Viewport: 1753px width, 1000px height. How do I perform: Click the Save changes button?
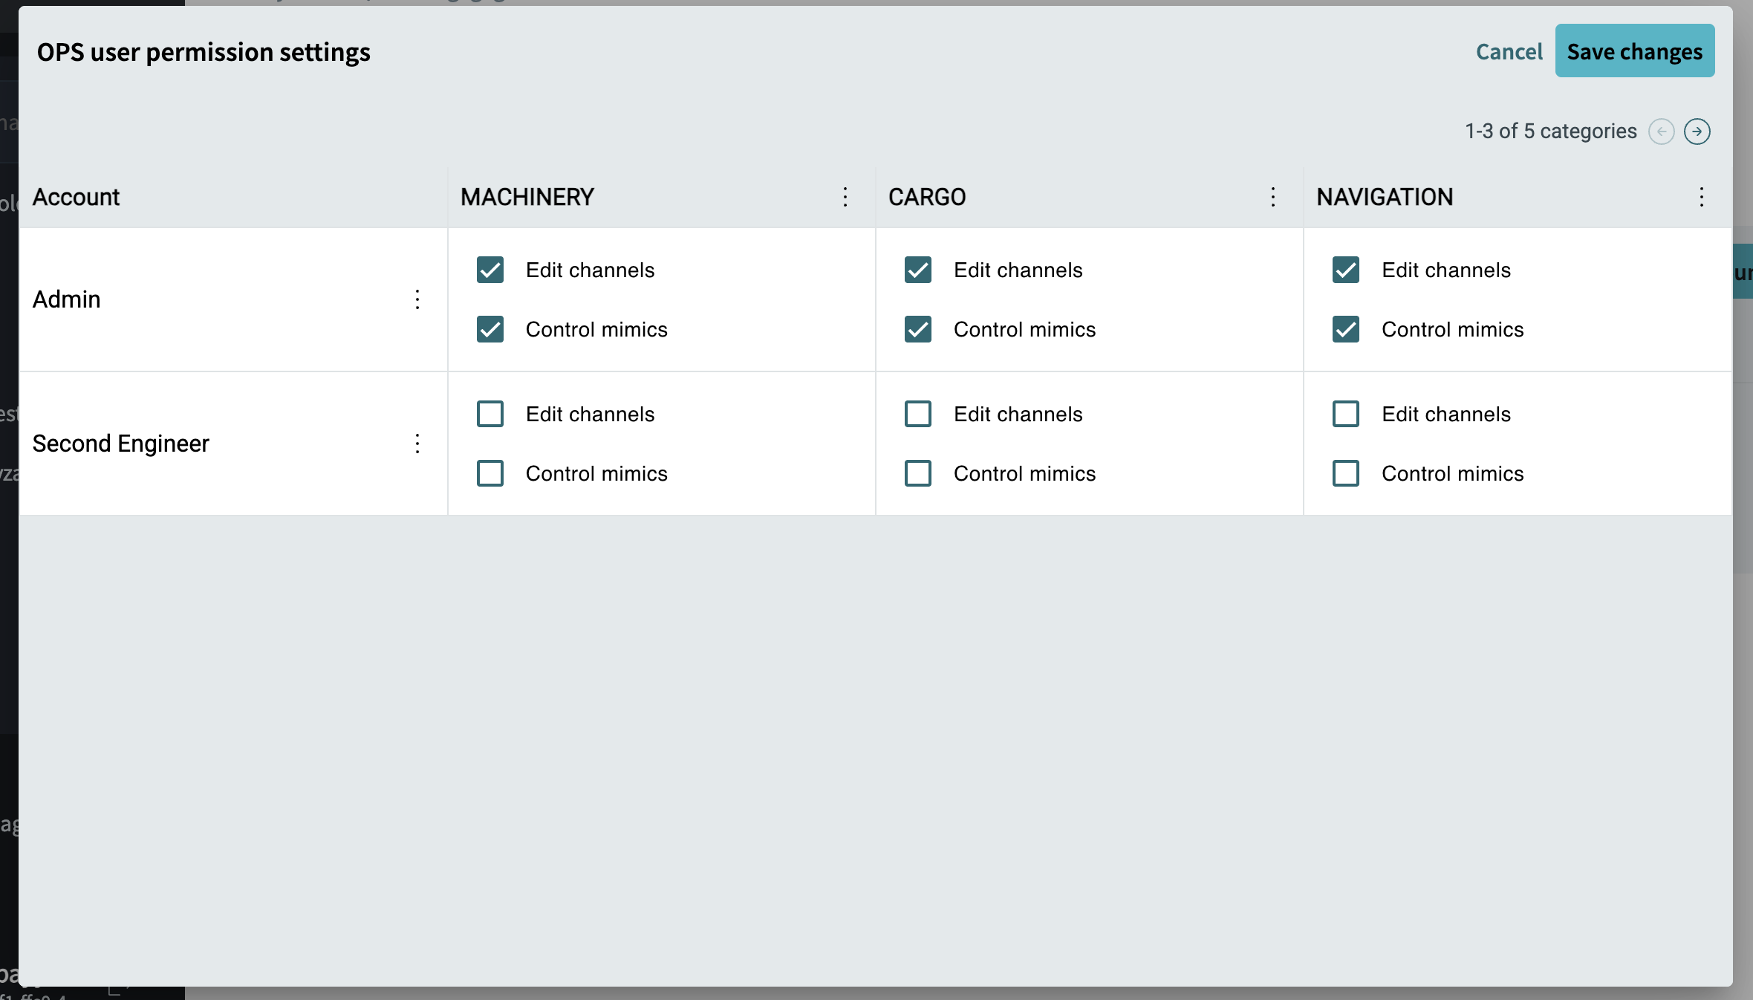coord(1634,51)
